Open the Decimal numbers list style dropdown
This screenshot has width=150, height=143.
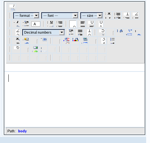point(44,32)
